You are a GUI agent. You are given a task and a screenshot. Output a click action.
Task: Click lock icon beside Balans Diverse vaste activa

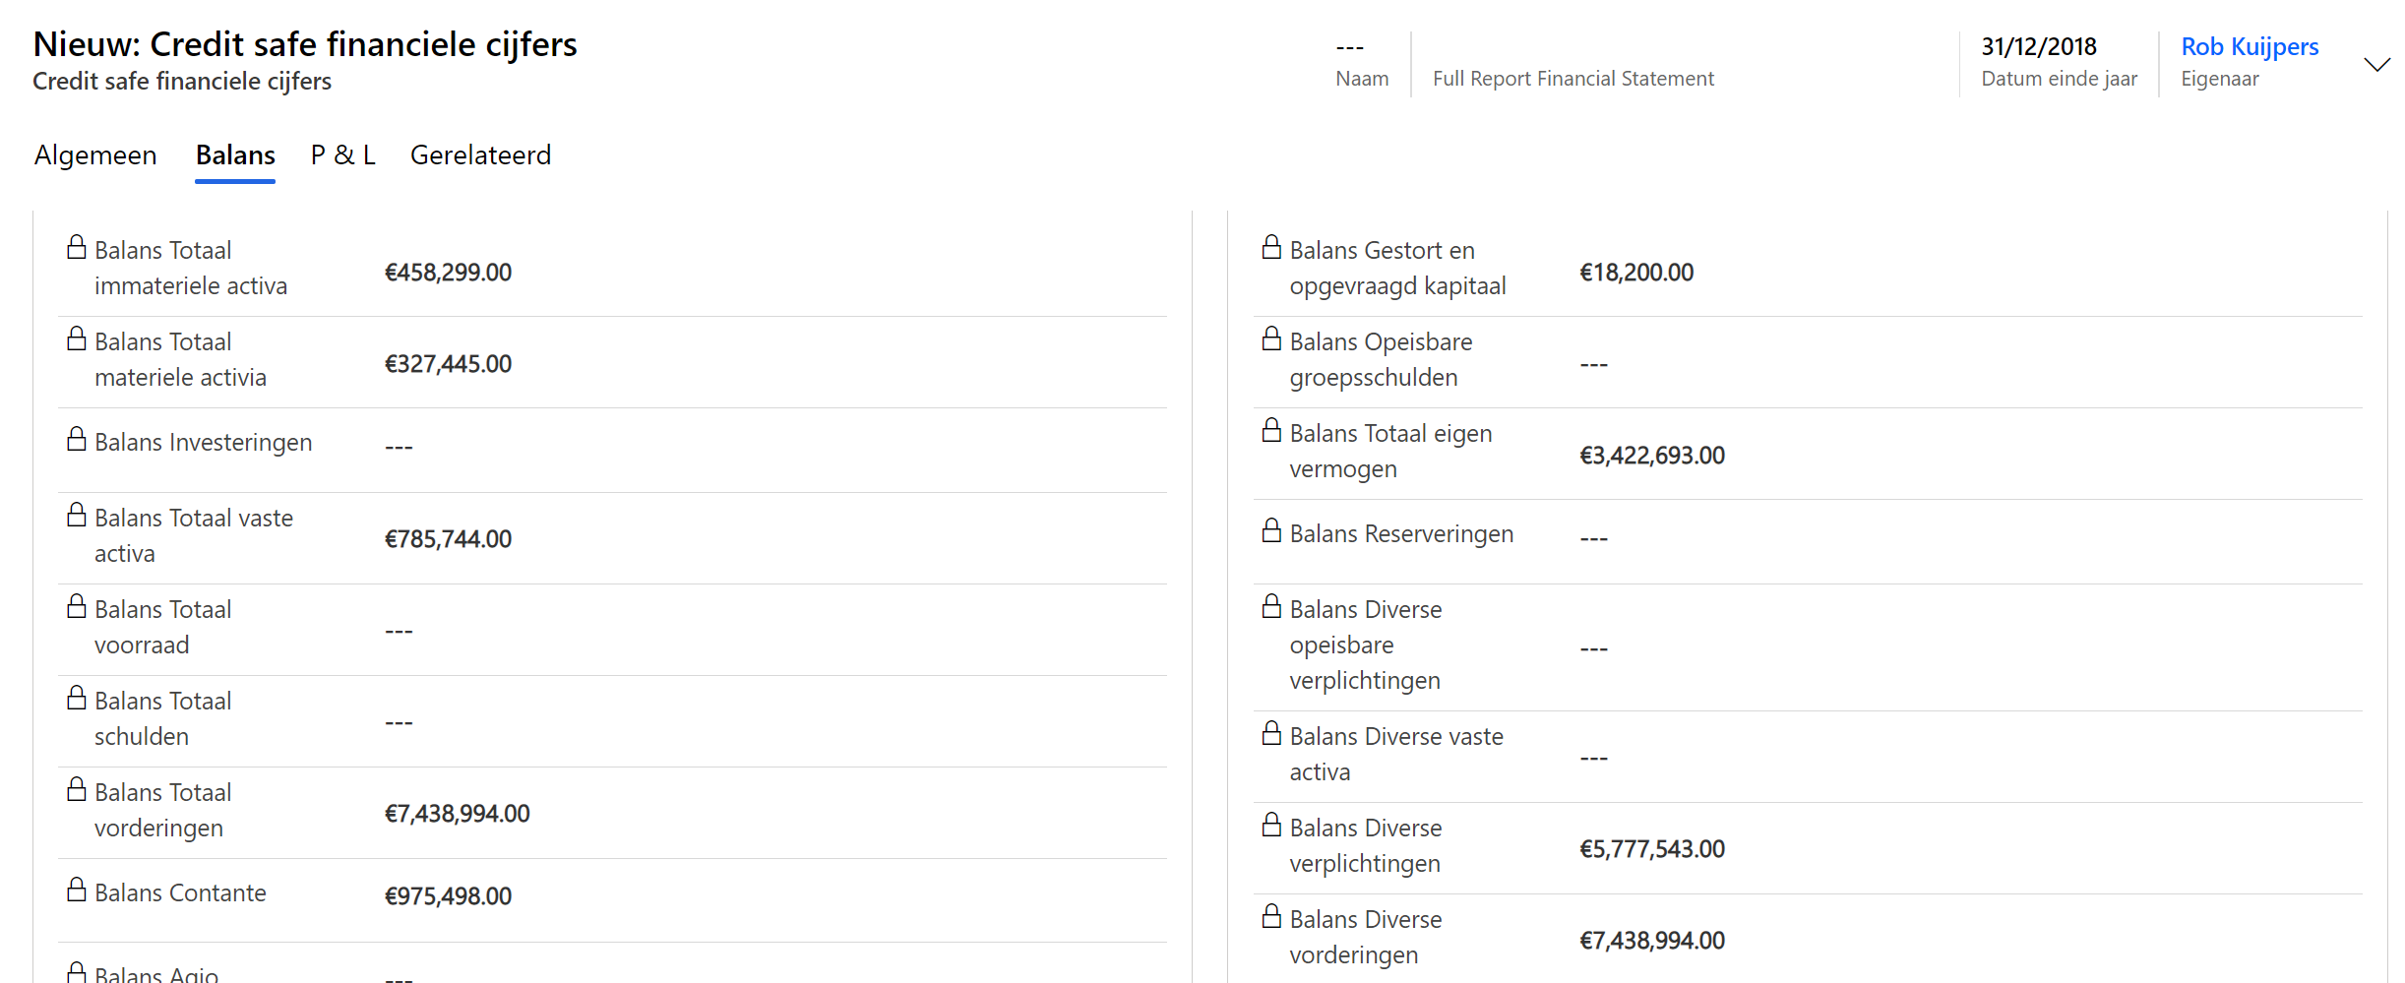coord(1272,733)
